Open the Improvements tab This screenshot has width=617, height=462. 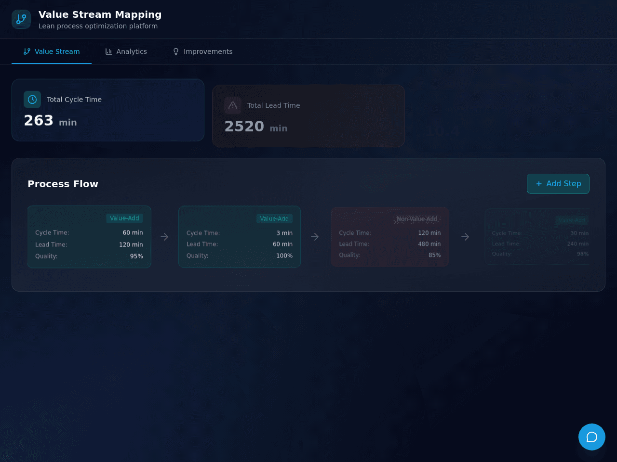(202, 51)
